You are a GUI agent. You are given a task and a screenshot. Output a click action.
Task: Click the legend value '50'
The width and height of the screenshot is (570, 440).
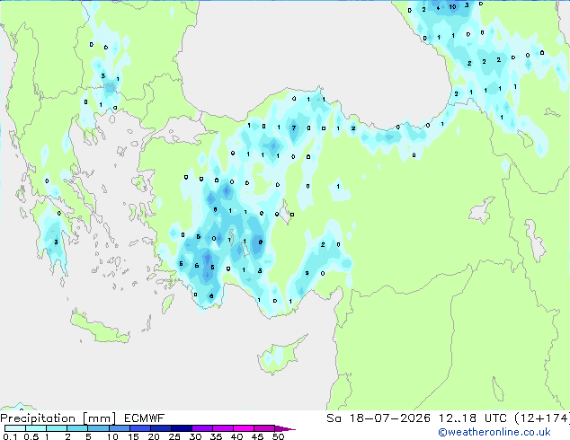point(278,436)
